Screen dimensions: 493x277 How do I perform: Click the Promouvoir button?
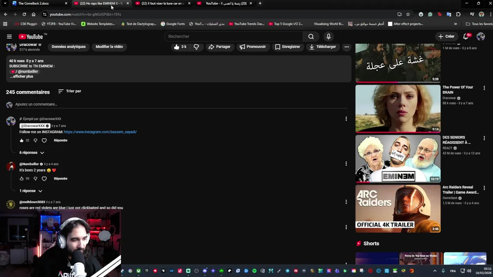click(253, 47)
